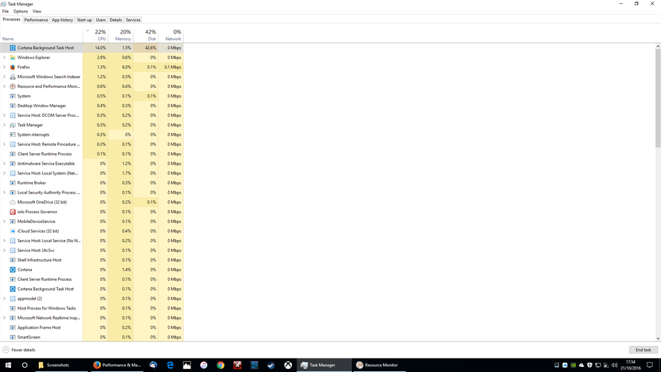Image resolution: width=661 pixels, height=372 pixels.
Task: Click the Microsoft Windows Search Indexer icon
Action: point(13,77)
